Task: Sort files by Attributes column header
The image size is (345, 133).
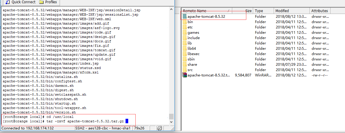Action: (x=320, y=11)
